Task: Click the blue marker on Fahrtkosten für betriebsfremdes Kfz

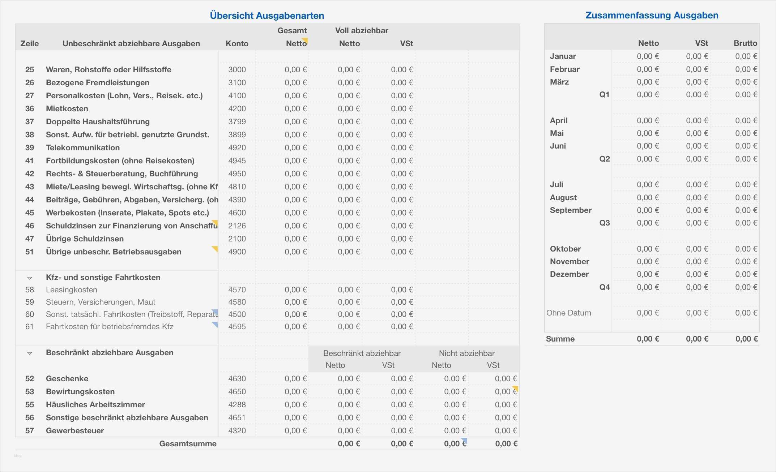Action: pos(216,323)
